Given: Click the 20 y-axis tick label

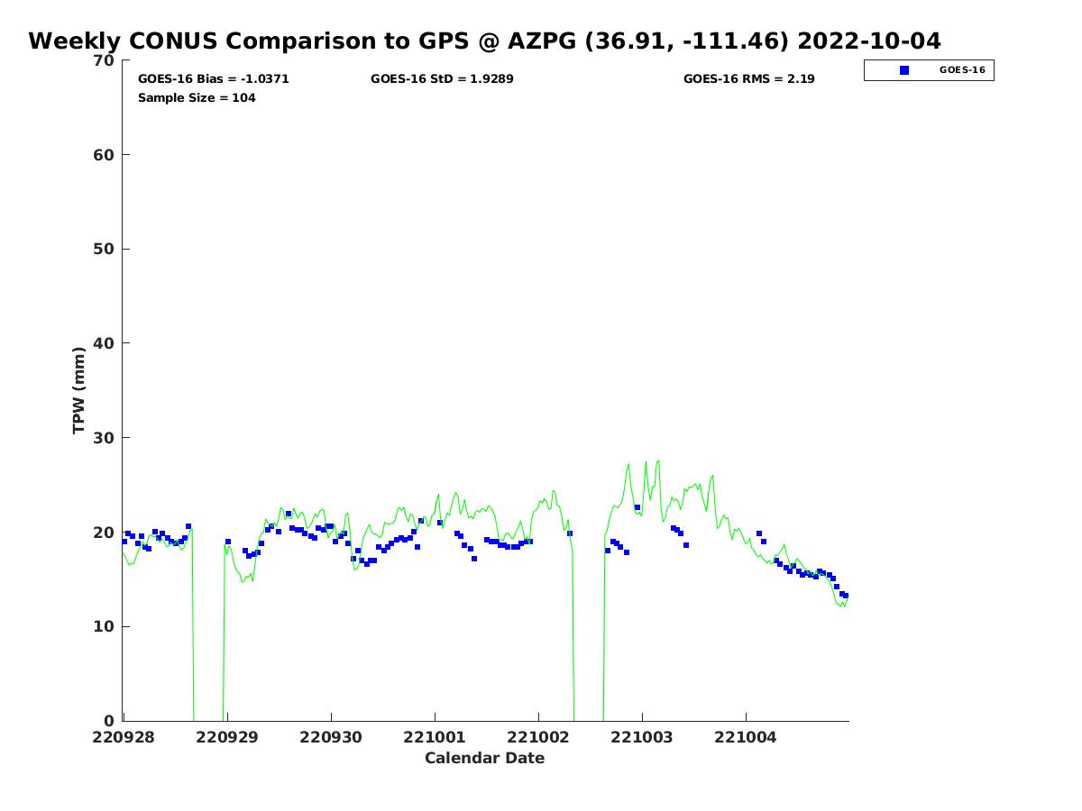Looking at the screenshot, I should (x=104, y=533).
